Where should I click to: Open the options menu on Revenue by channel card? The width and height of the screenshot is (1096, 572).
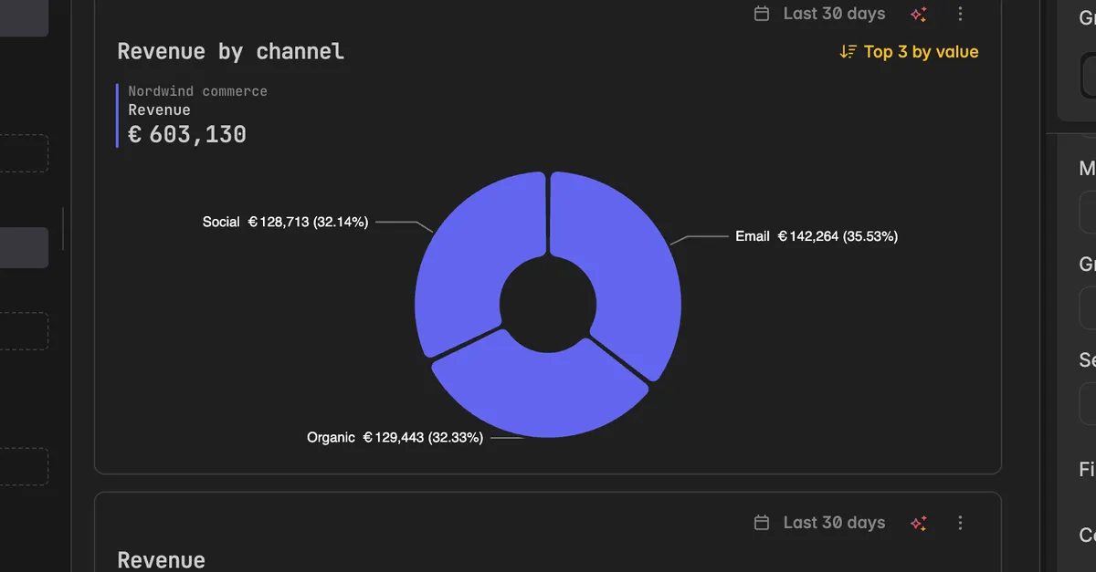(x=960, y=14)
